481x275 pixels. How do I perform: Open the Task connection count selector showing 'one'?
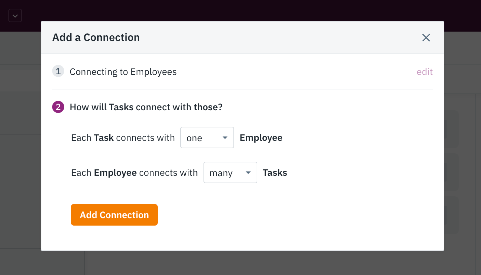[207, 137]
